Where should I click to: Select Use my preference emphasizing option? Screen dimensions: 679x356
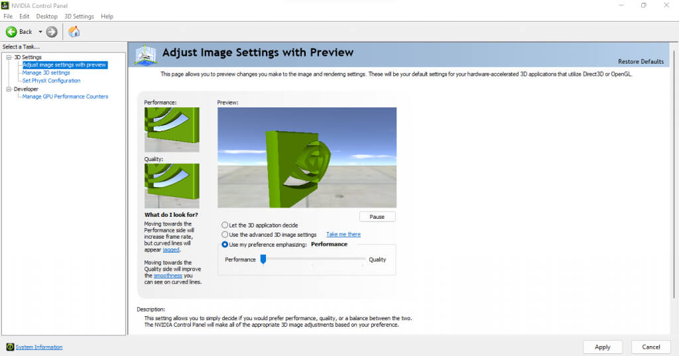225,244
